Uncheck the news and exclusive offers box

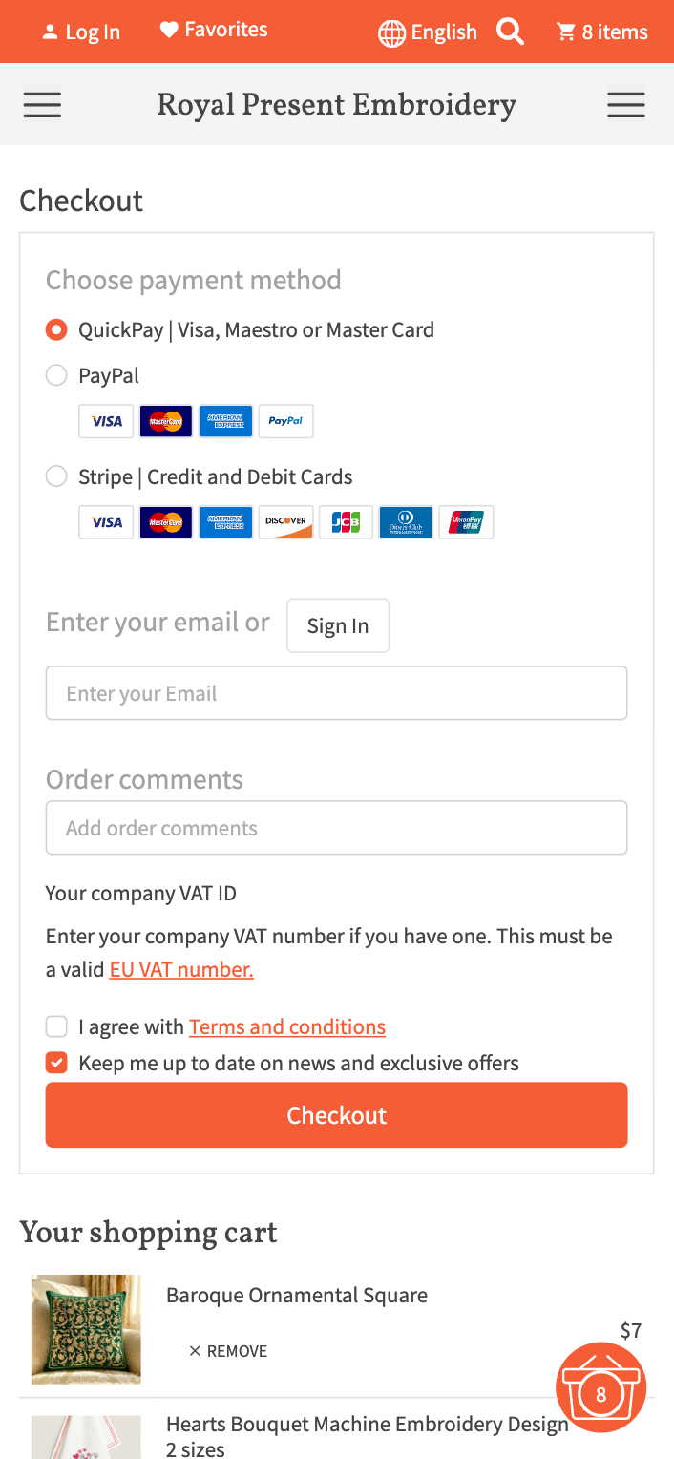pos(56,1063)
